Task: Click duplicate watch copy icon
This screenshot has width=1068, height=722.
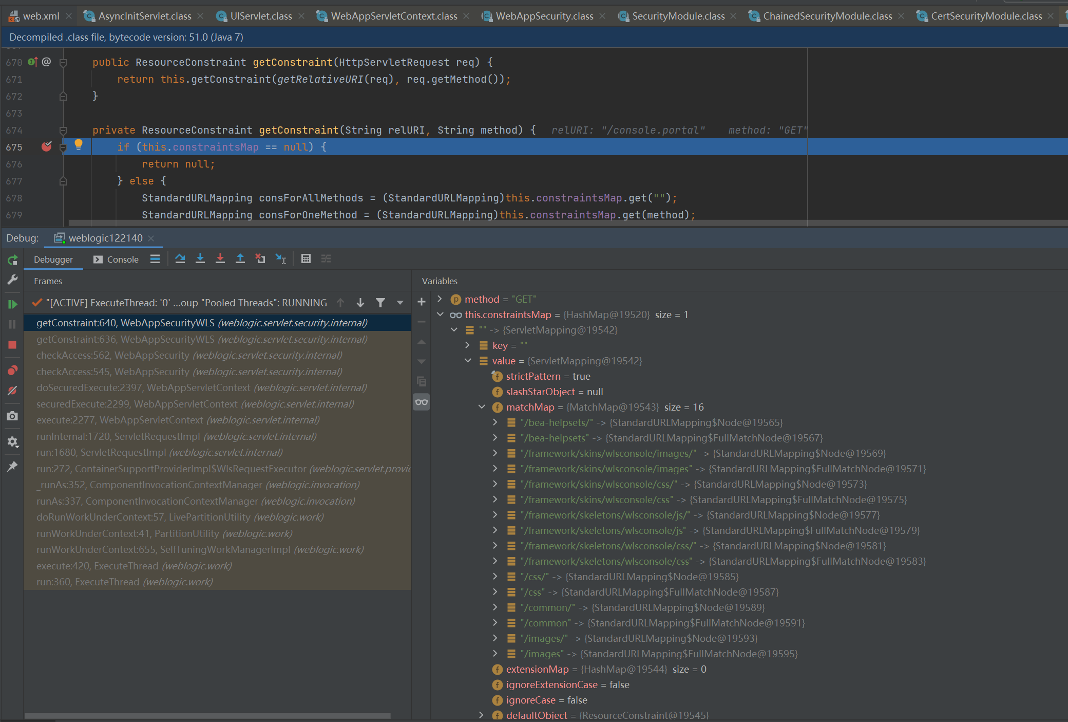Action: coord(422,381)
